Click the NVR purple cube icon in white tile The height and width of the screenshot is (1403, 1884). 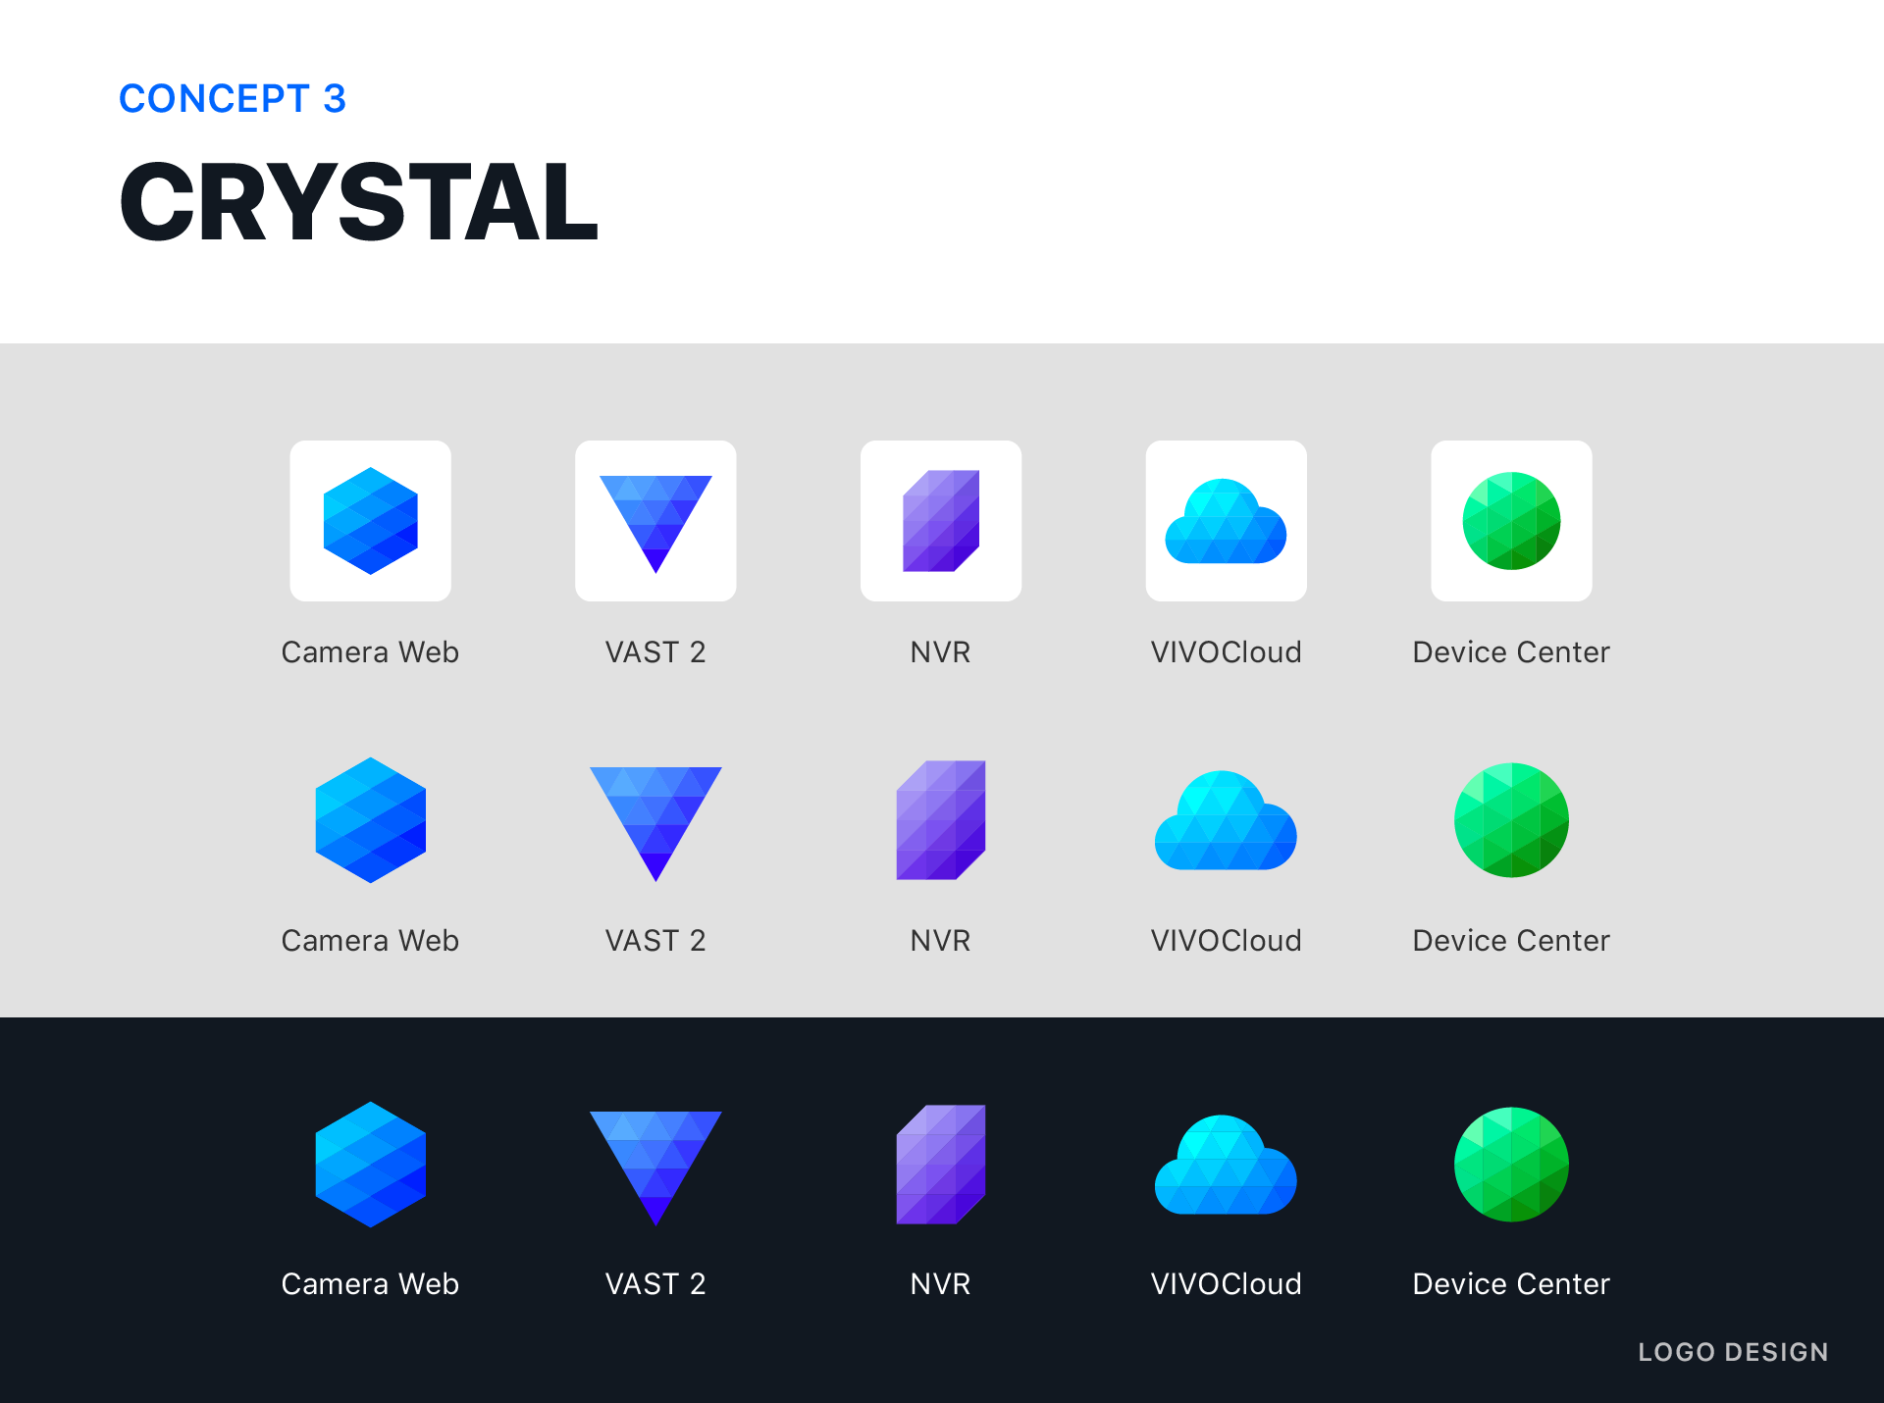coord(941,521)
